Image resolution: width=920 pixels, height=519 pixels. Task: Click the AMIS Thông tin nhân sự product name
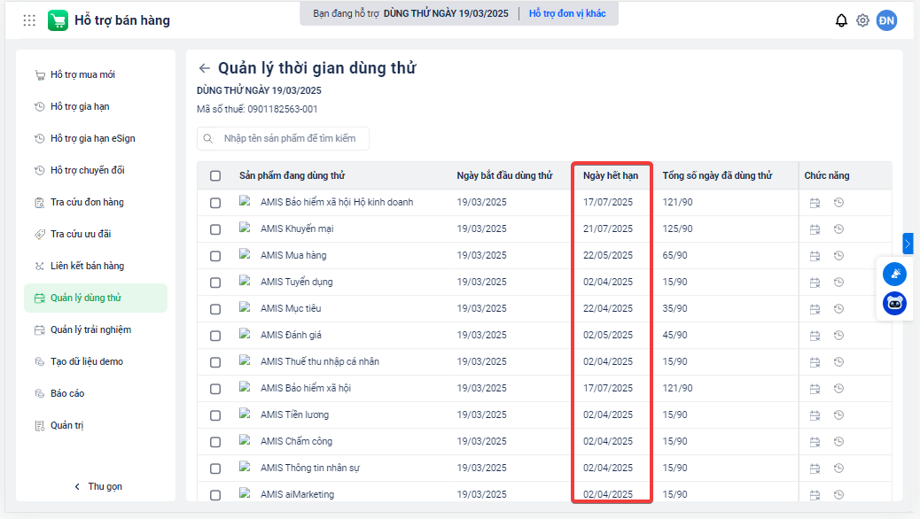[x=310, y=468]
